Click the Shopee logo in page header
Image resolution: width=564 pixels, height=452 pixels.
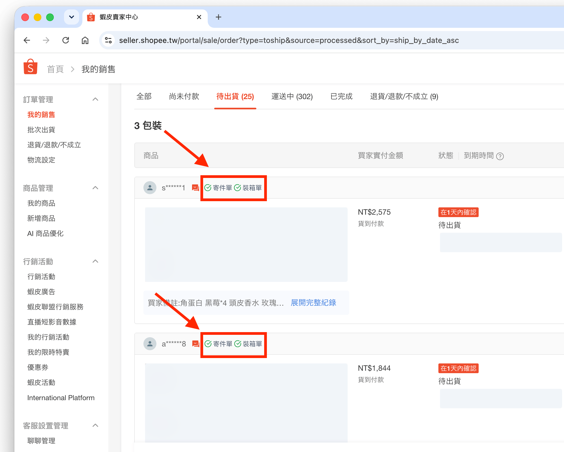click(x=31, y=67)
